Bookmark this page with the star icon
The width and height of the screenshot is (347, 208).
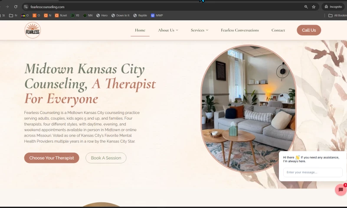(314, 7)
